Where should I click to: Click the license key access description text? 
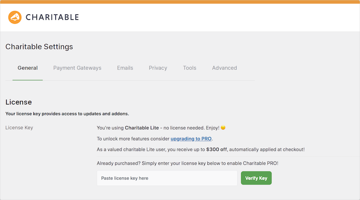pos(67,114)
